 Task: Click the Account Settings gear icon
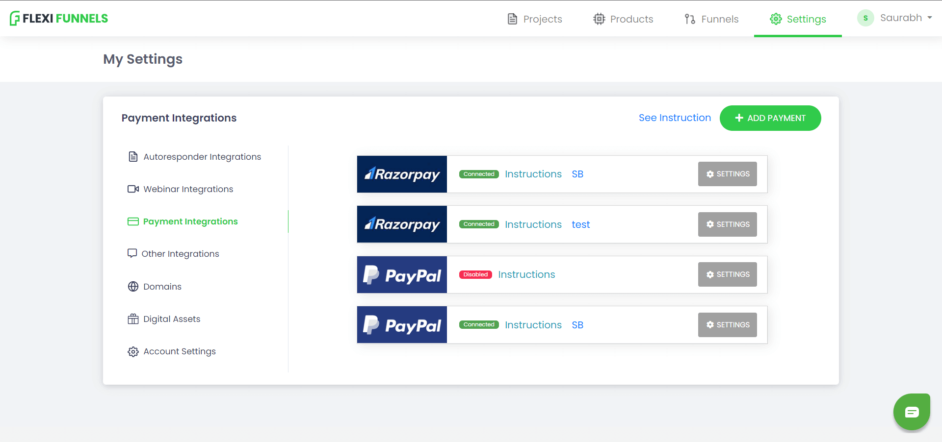tap(133, 351)
